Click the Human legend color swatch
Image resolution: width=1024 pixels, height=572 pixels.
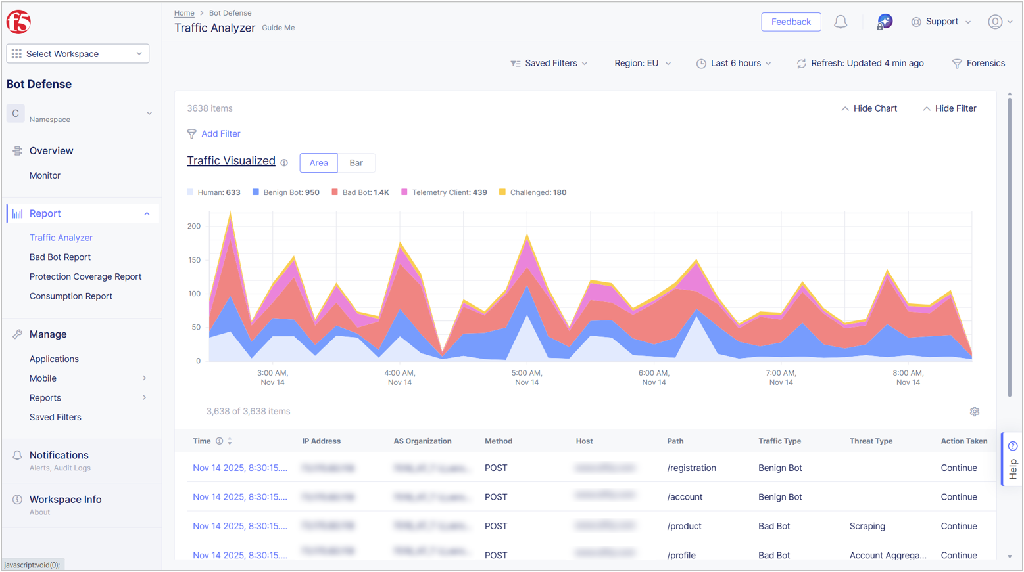(x=190, y=192)
